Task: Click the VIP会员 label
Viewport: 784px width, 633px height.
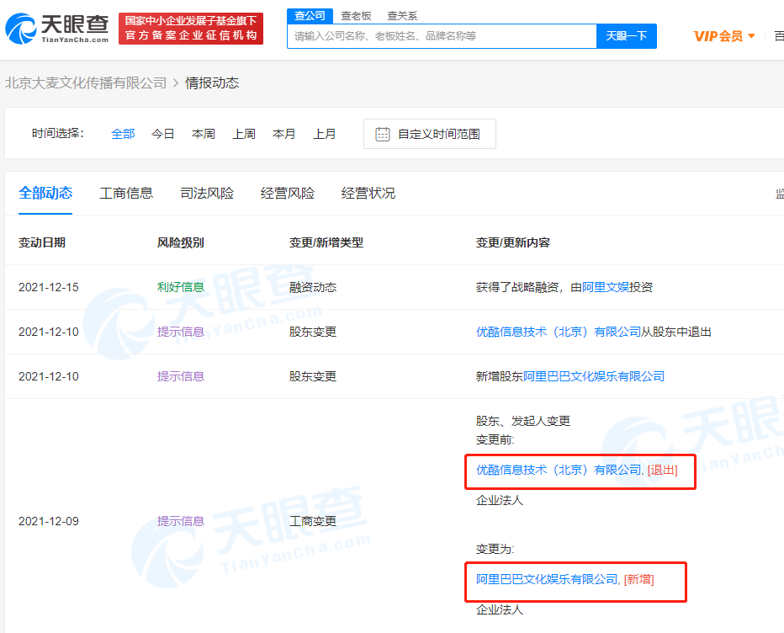Action: coord(718,36)
